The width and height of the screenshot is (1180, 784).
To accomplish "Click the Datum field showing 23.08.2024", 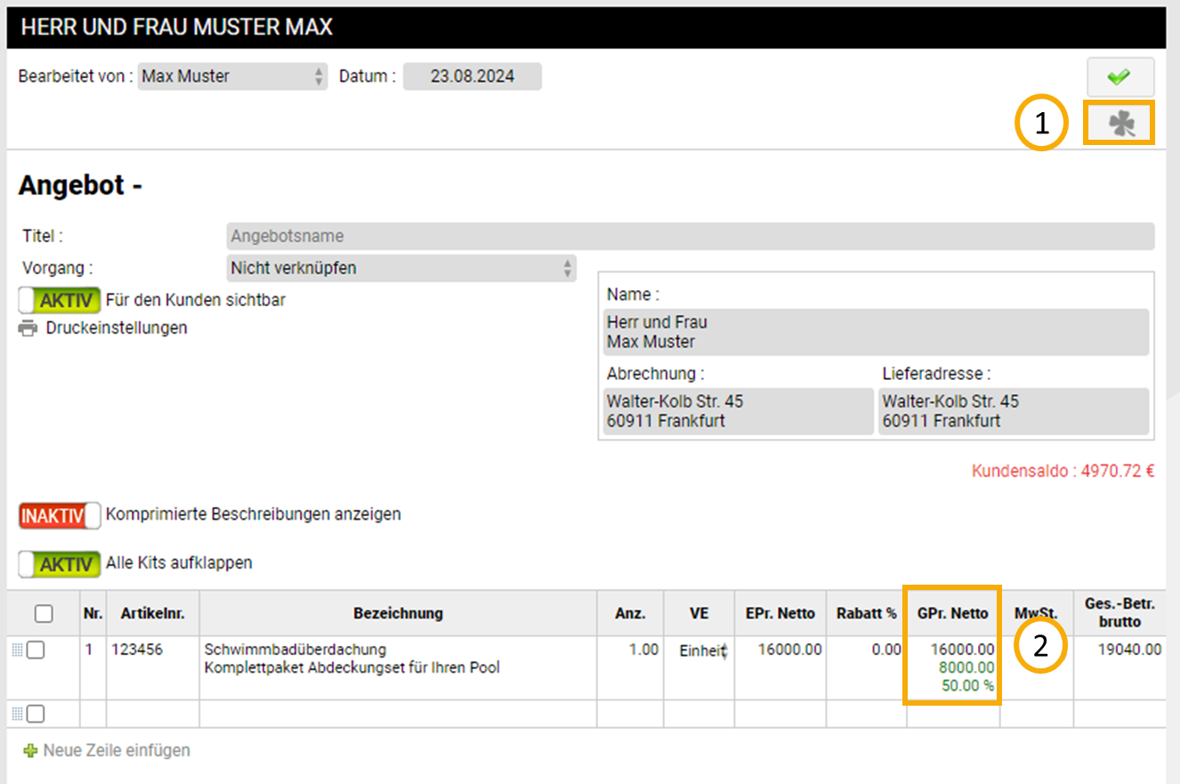I will pos(472,77).
